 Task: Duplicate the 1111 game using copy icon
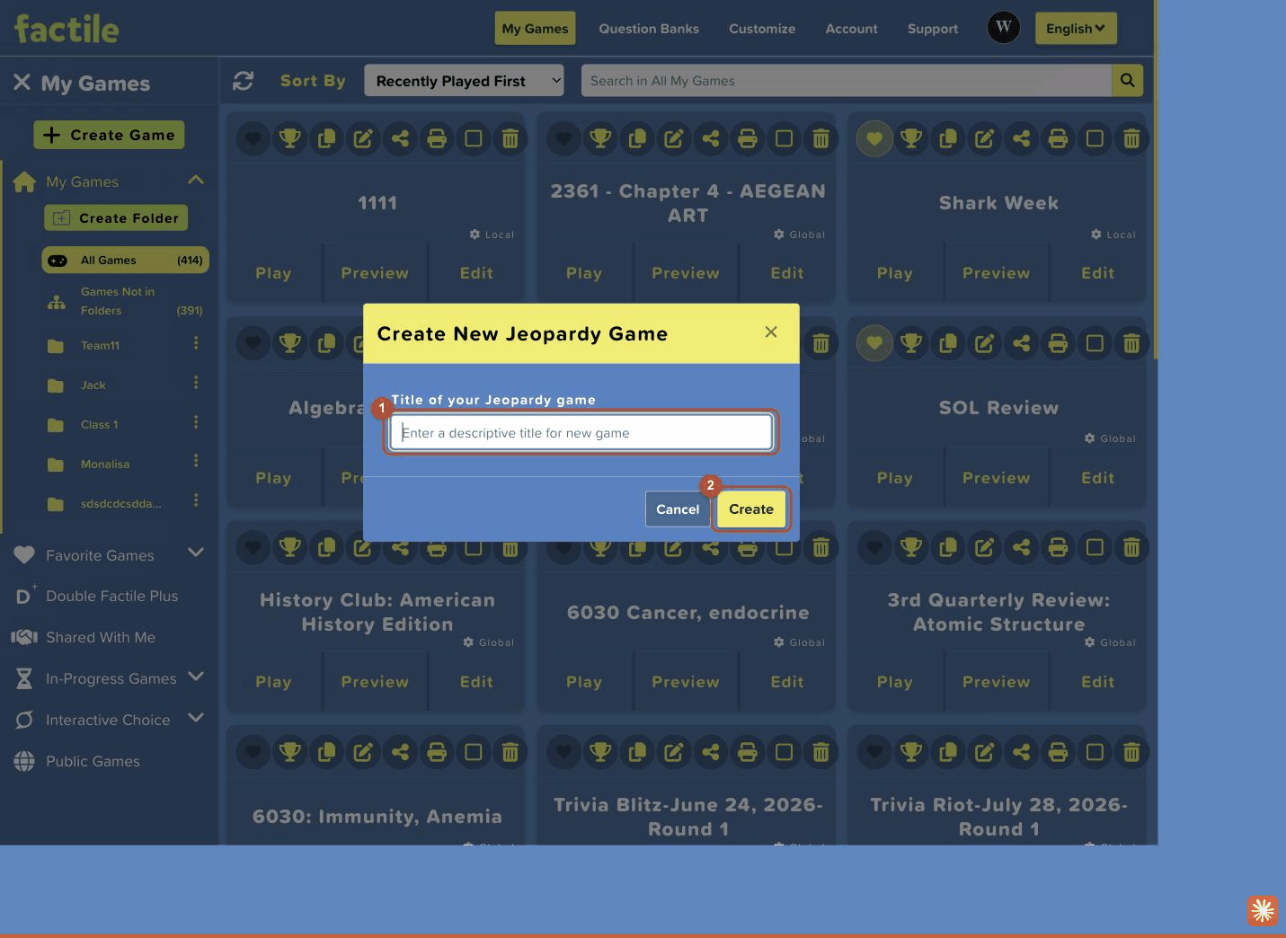click(327, 138)
